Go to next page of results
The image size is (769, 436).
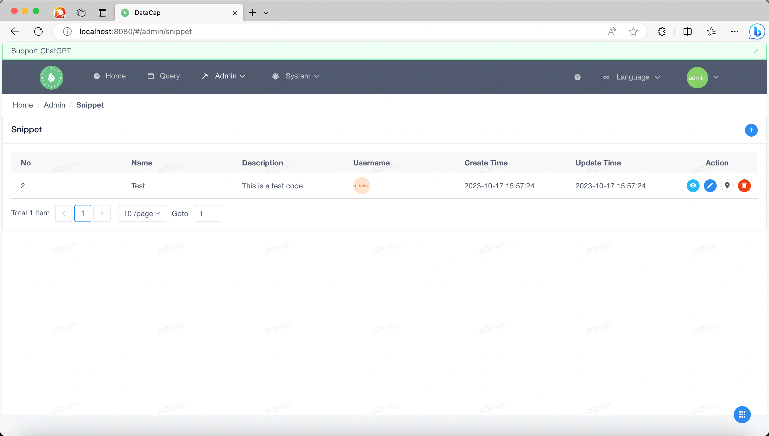pyautogui.click(x=102, y=213)
